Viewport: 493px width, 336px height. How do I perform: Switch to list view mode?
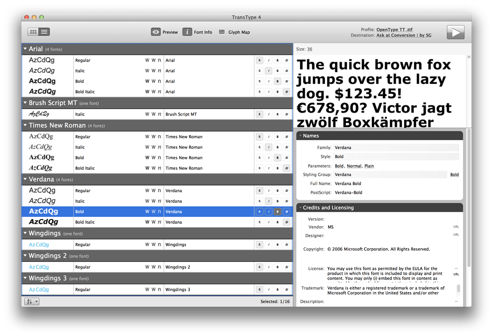coord(44,32)
